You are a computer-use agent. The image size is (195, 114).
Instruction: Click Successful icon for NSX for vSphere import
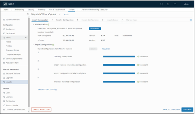point(138,74)
